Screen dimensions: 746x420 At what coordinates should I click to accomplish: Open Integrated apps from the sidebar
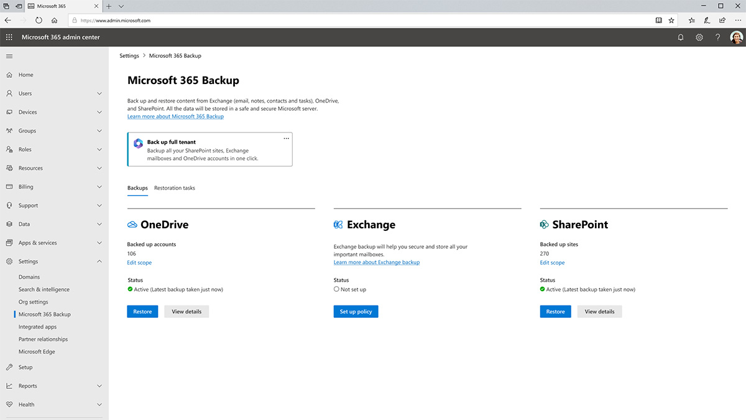pos(36,327)
